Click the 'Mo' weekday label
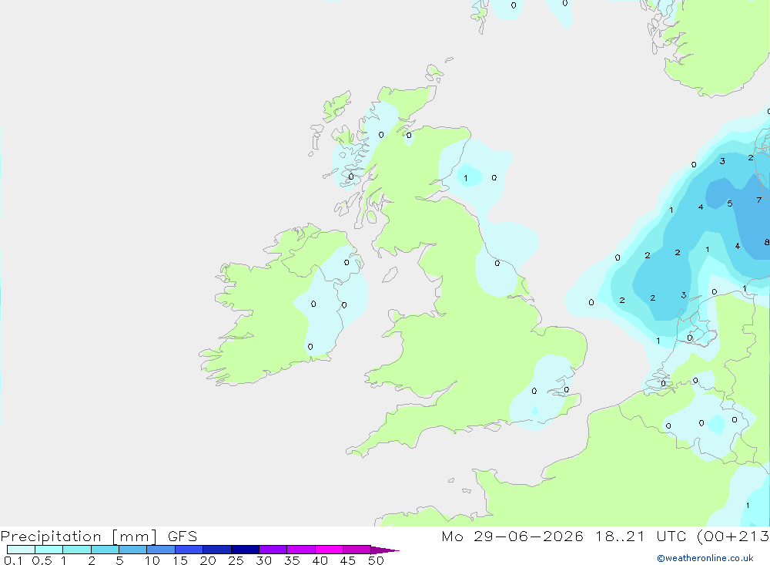Screen dimensions: 770x565 pyautogui.click(x=452, y=536)
